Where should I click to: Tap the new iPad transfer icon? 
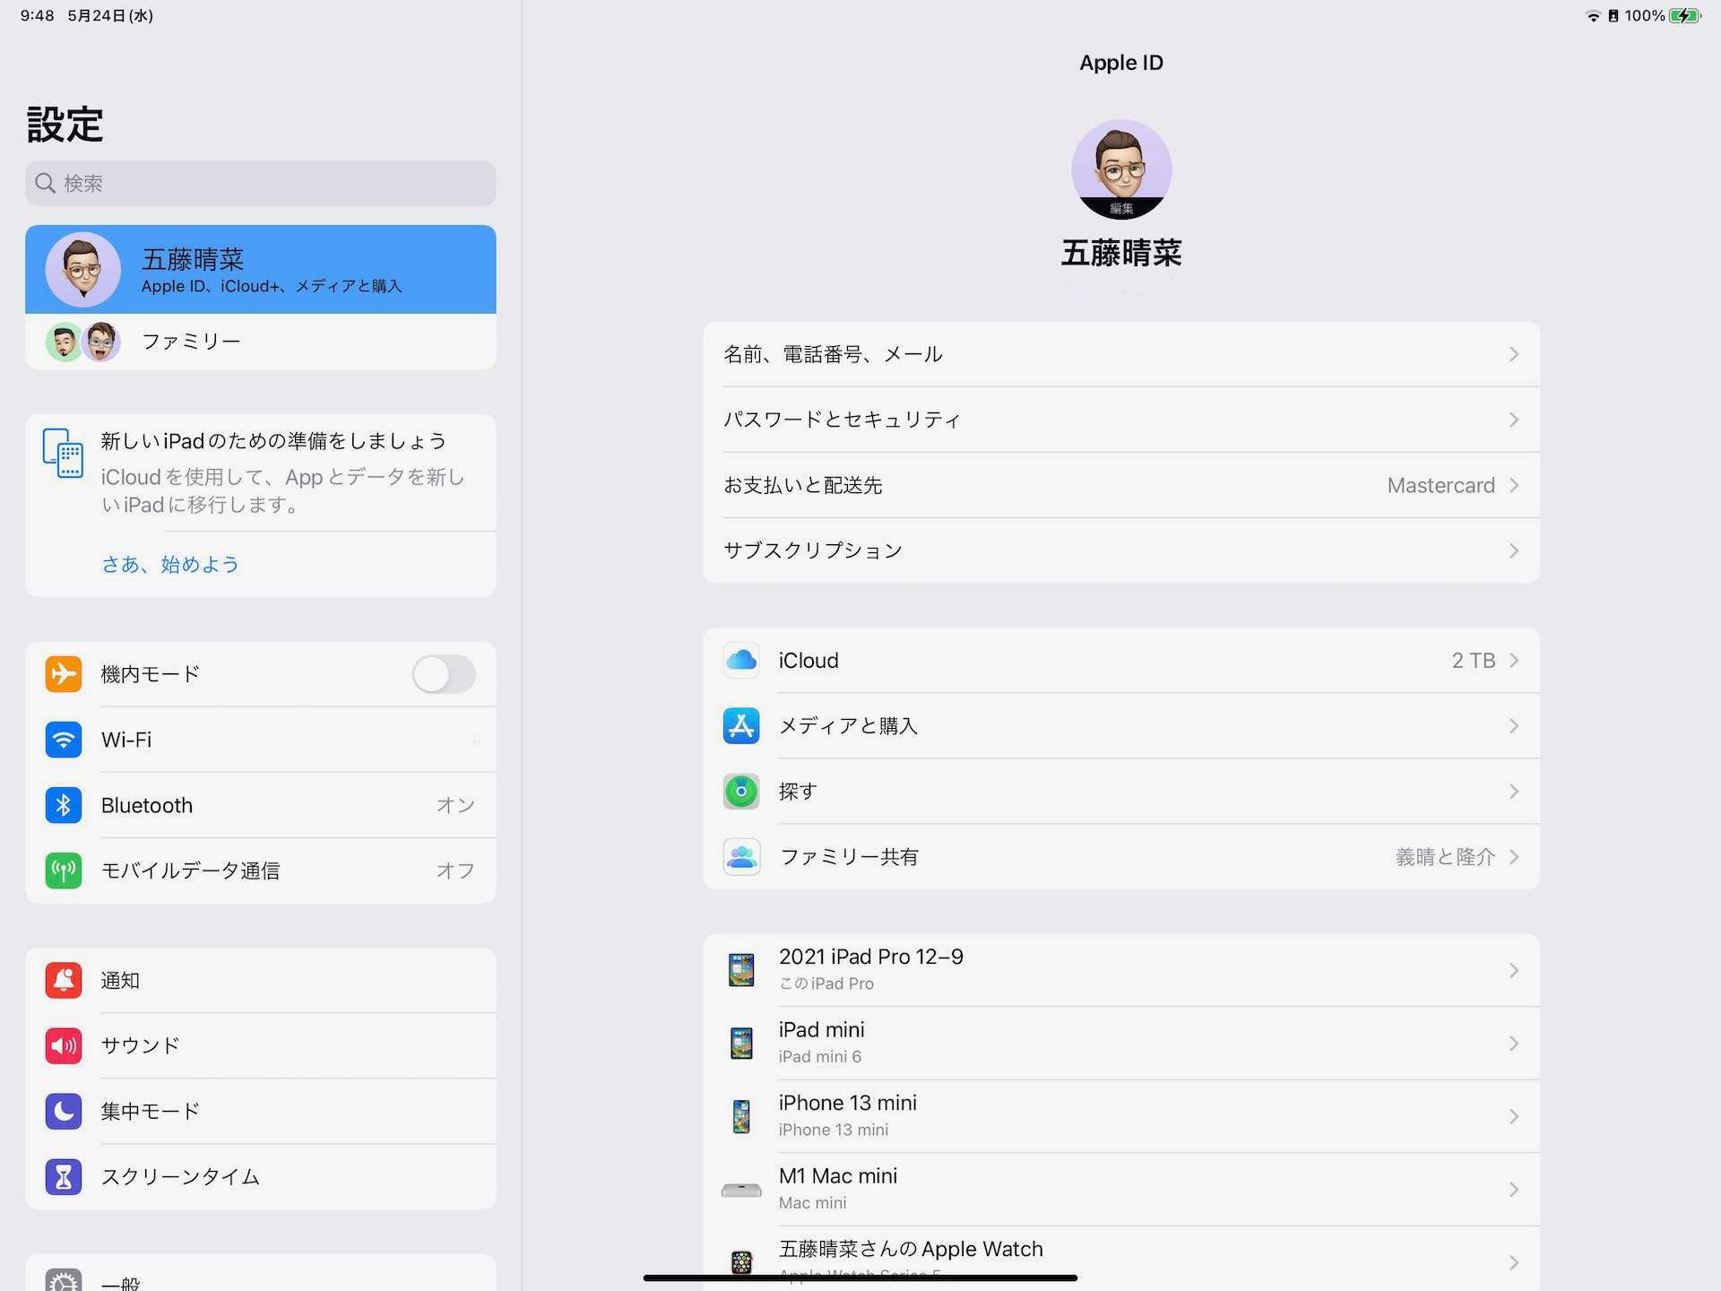tap(63, 454)
